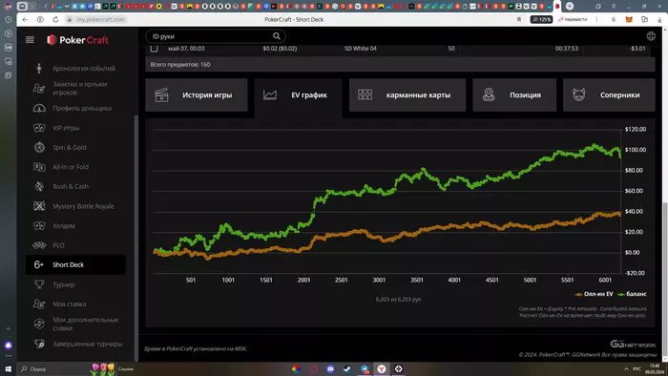Image resolution: width=668 pixels, height=376 pixels.
Task: Click the browser back arrow
Action: pyautogui.click(x=25, y=20)
